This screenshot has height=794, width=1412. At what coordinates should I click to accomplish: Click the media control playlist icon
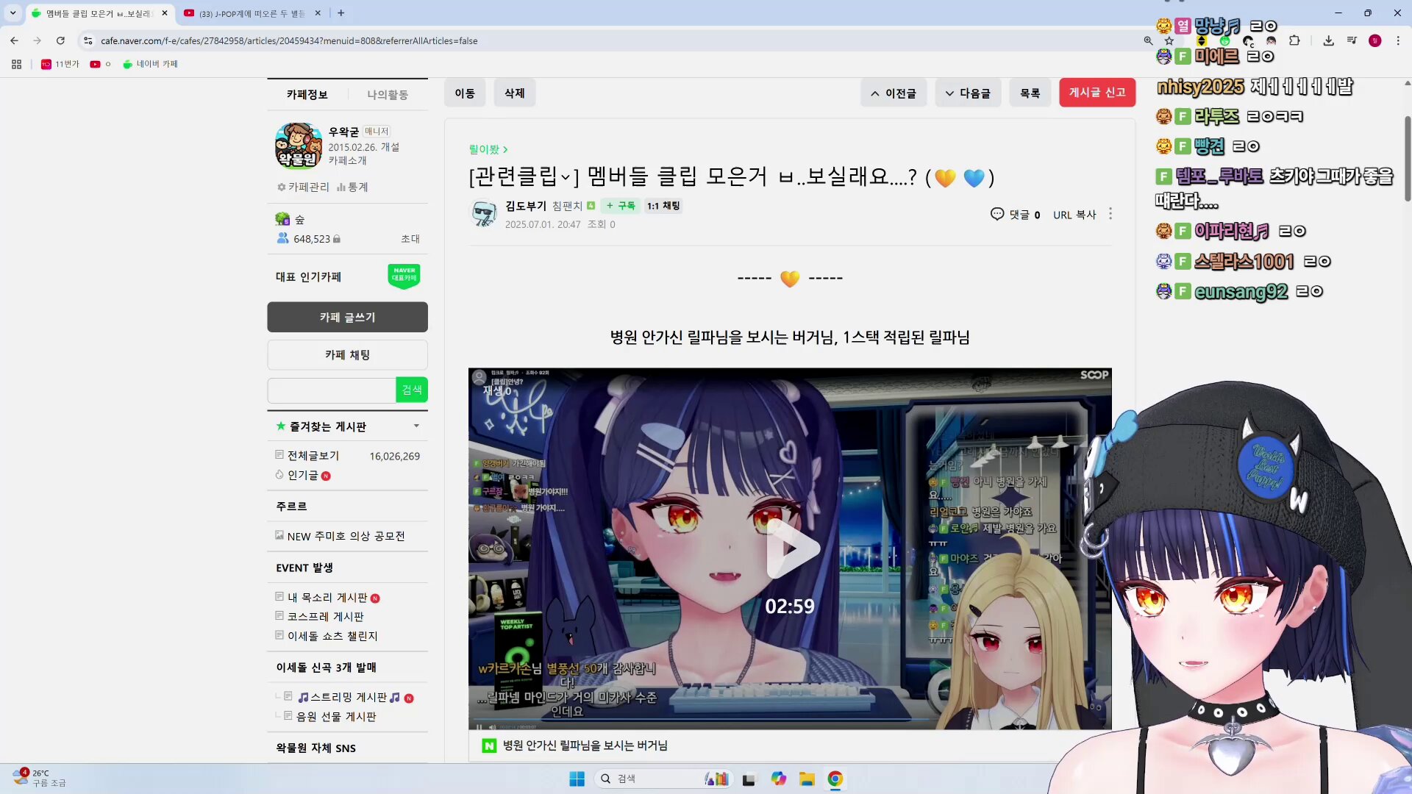tap(1352, 41)
